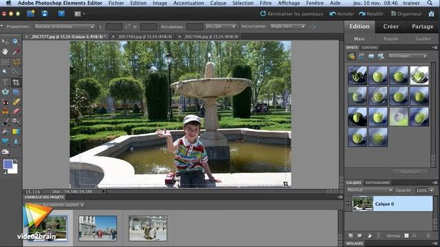
Task: Click the white background color swatch
Action: coord(14,169)
